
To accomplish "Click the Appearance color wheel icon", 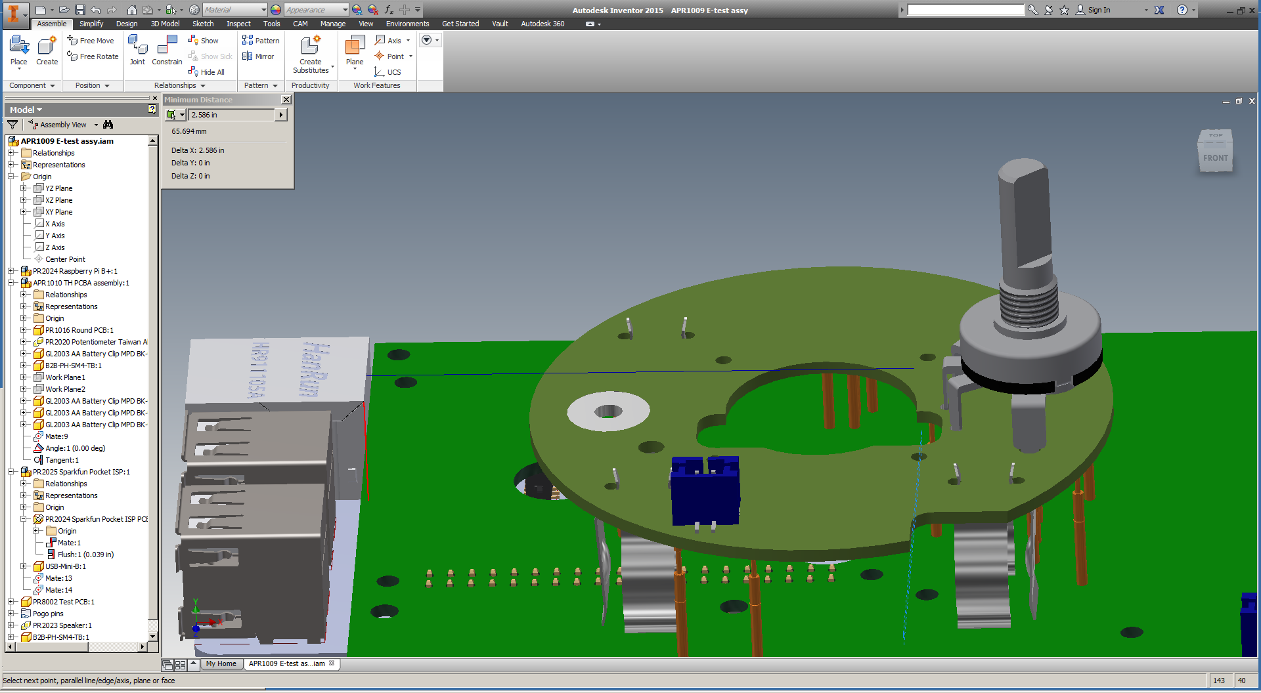I will (x=276, y=10).
